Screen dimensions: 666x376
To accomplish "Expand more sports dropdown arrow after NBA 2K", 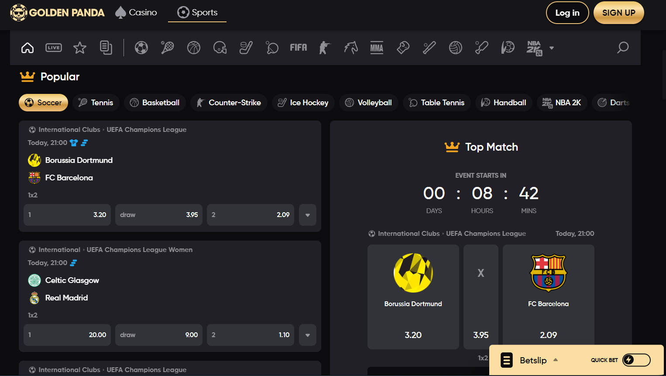I will [552, 48].
